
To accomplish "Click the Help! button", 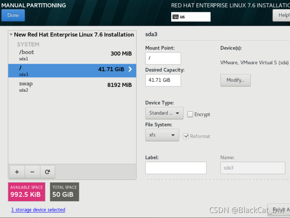I will click(282, 15).
